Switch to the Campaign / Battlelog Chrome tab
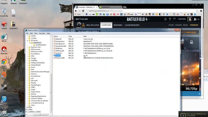Viewport: 208px width, 117px height. pos(86,7)
